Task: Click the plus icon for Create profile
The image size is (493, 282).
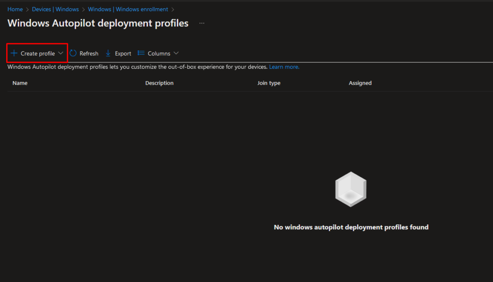Action: (14, 53)
